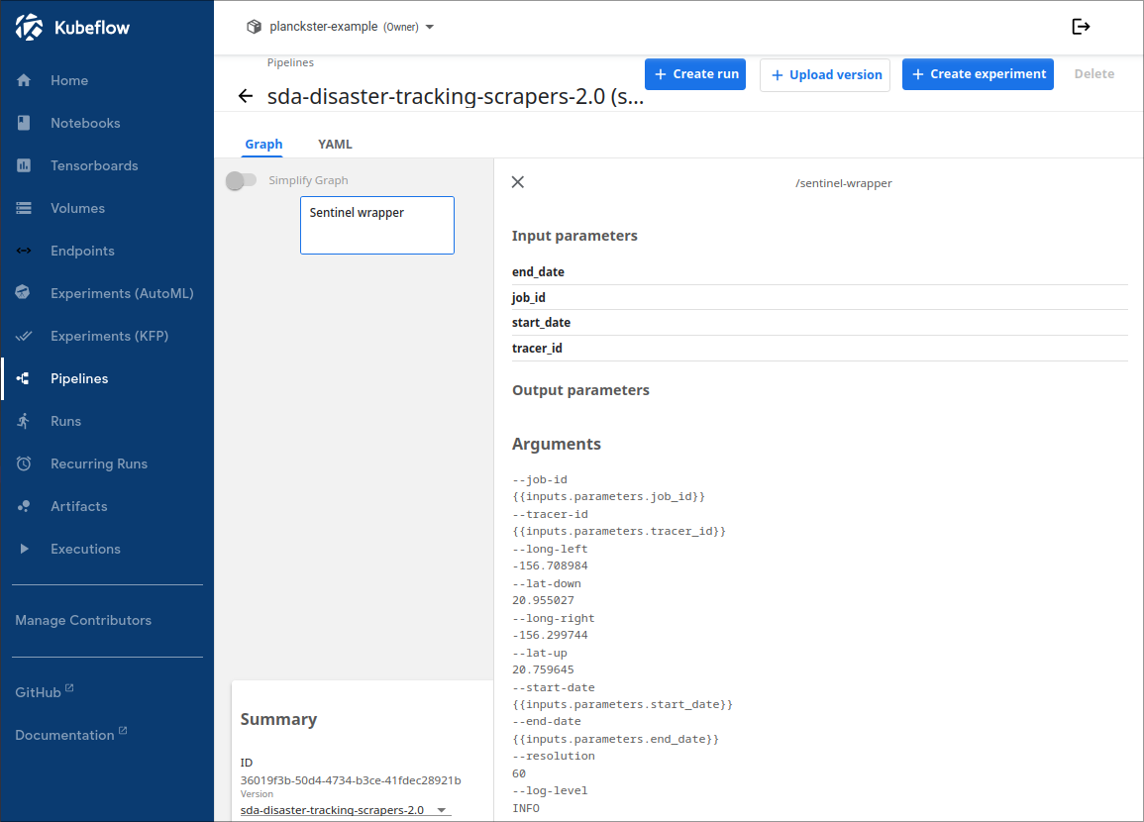
Task: Click the Documentation external link icon
Action: pos(123,730)
